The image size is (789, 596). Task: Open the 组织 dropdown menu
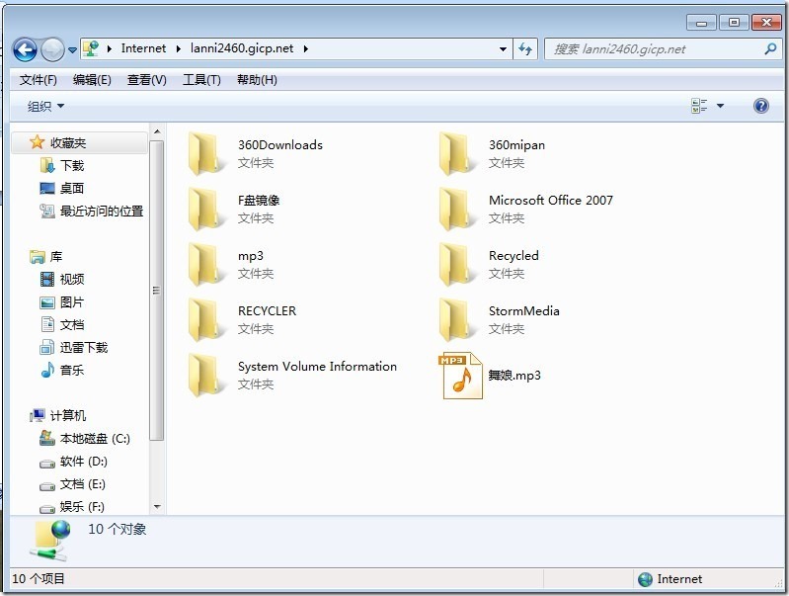point(45,107)
